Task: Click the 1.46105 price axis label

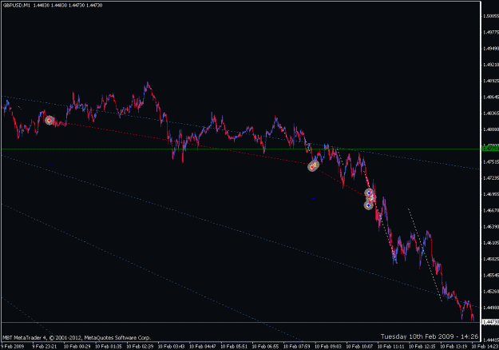Action: 491,243
